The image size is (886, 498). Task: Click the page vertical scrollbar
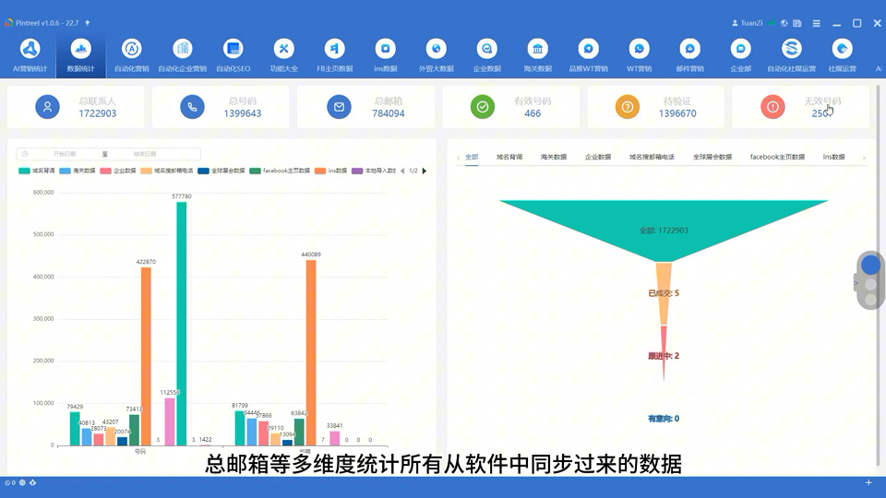[x=878, y=276]
